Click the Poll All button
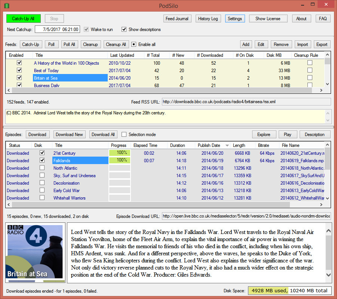 (x=70, y=44)
